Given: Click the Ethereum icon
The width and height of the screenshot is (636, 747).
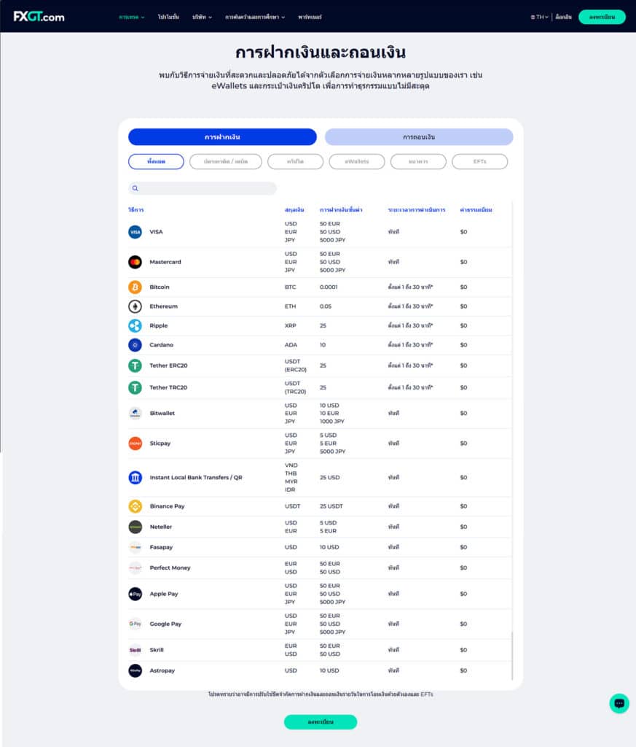Looking at the screenshot, I should tap(135, 306).
